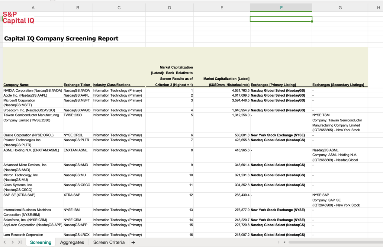Select column A header

(33, 8)
